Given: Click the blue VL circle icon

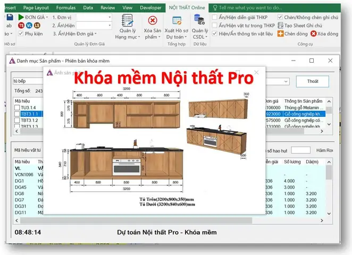Looking at the screenshot, I should (29, 25).
